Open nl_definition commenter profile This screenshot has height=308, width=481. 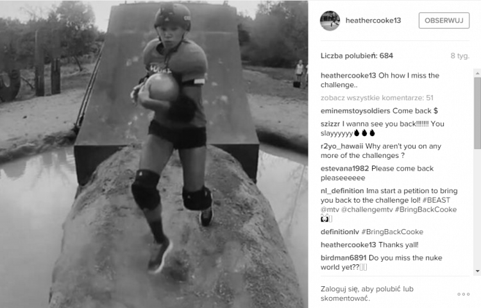(342, 191)
